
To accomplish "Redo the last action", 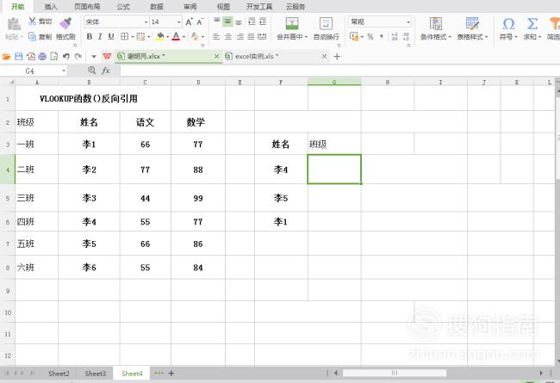I will pyautogui.click(x=78, y=57).
